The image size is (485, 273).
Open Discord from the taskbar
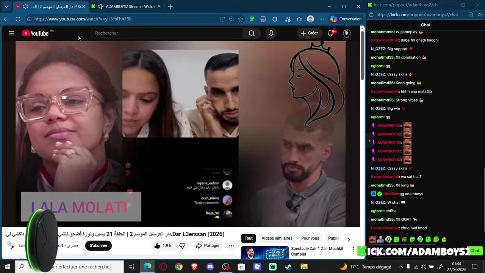click(x=210, y=267)
